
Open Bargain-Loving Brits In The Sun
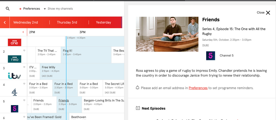click(103, 105)
